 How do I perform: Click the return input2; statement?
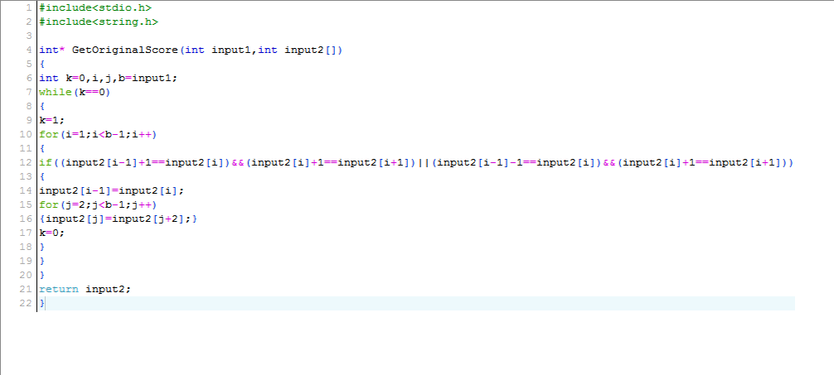click(x=85, y=289)
